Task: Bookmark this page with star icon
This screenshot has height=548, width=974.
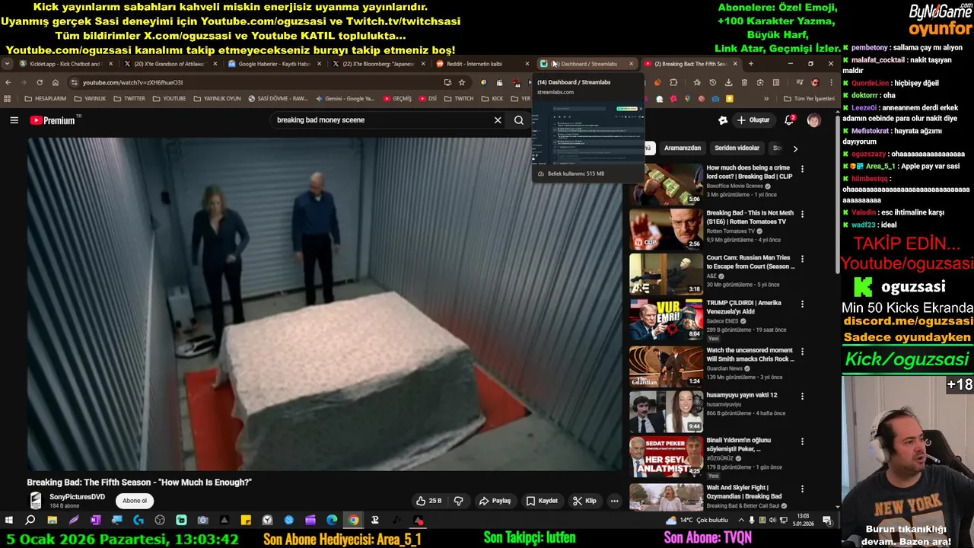Action: [x=462, y=82]
